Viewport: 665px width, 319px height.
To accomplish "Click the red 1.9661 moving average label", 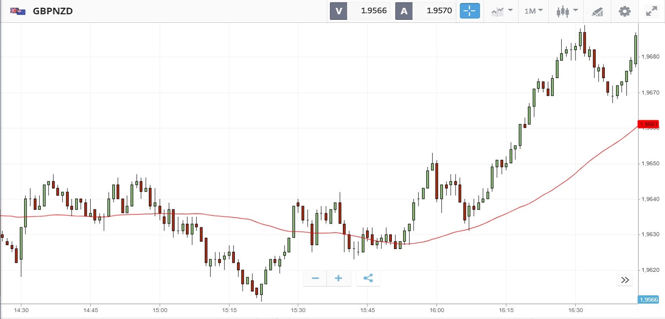I will pyautogui.click(x=649, y=125).
